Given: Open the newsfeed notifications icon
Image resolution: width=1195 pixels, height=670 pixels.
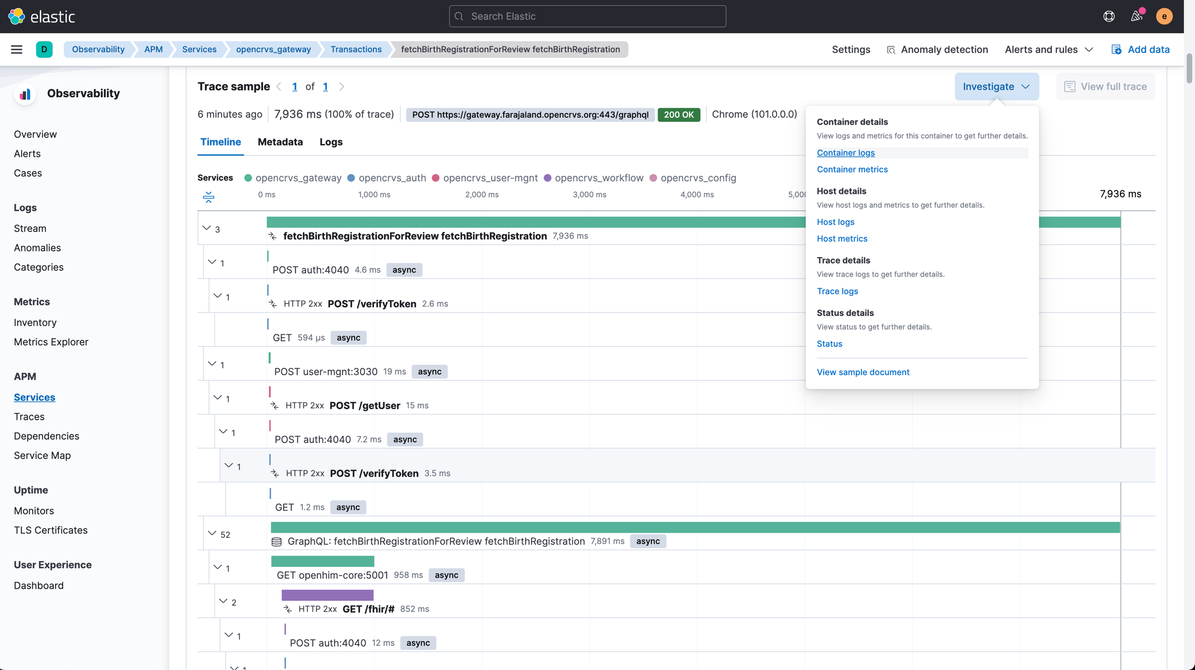Looking at the screenshot, I should click(x=1136, y=16).
